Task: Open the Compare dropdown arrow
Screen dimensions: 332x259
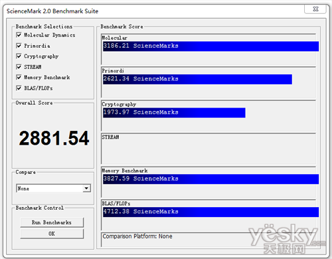Action: tap(86, 189)
